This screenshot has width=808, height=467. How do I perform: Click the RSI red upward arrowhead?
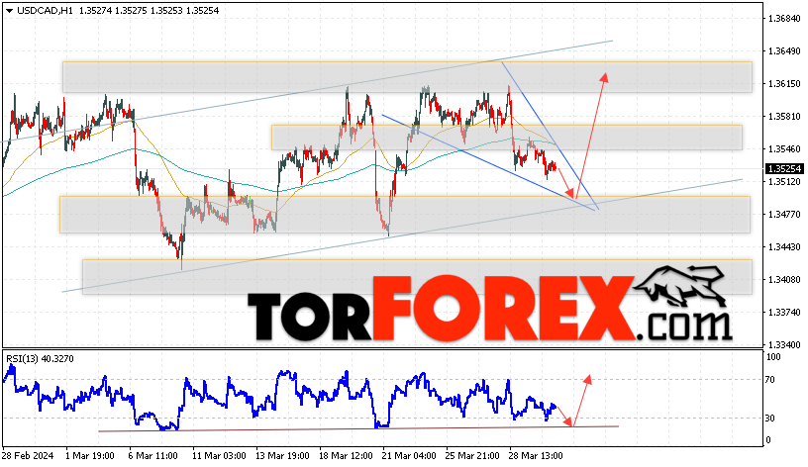[587, 380]
